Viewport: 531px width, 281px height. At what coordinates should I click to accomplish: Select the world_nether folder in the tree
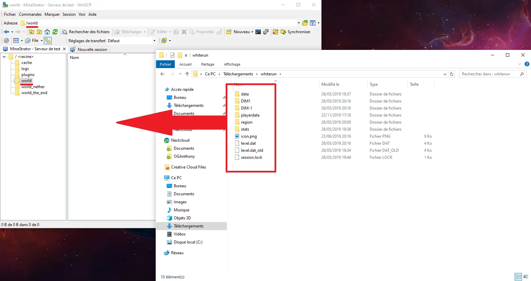click(x=33, y=87)
